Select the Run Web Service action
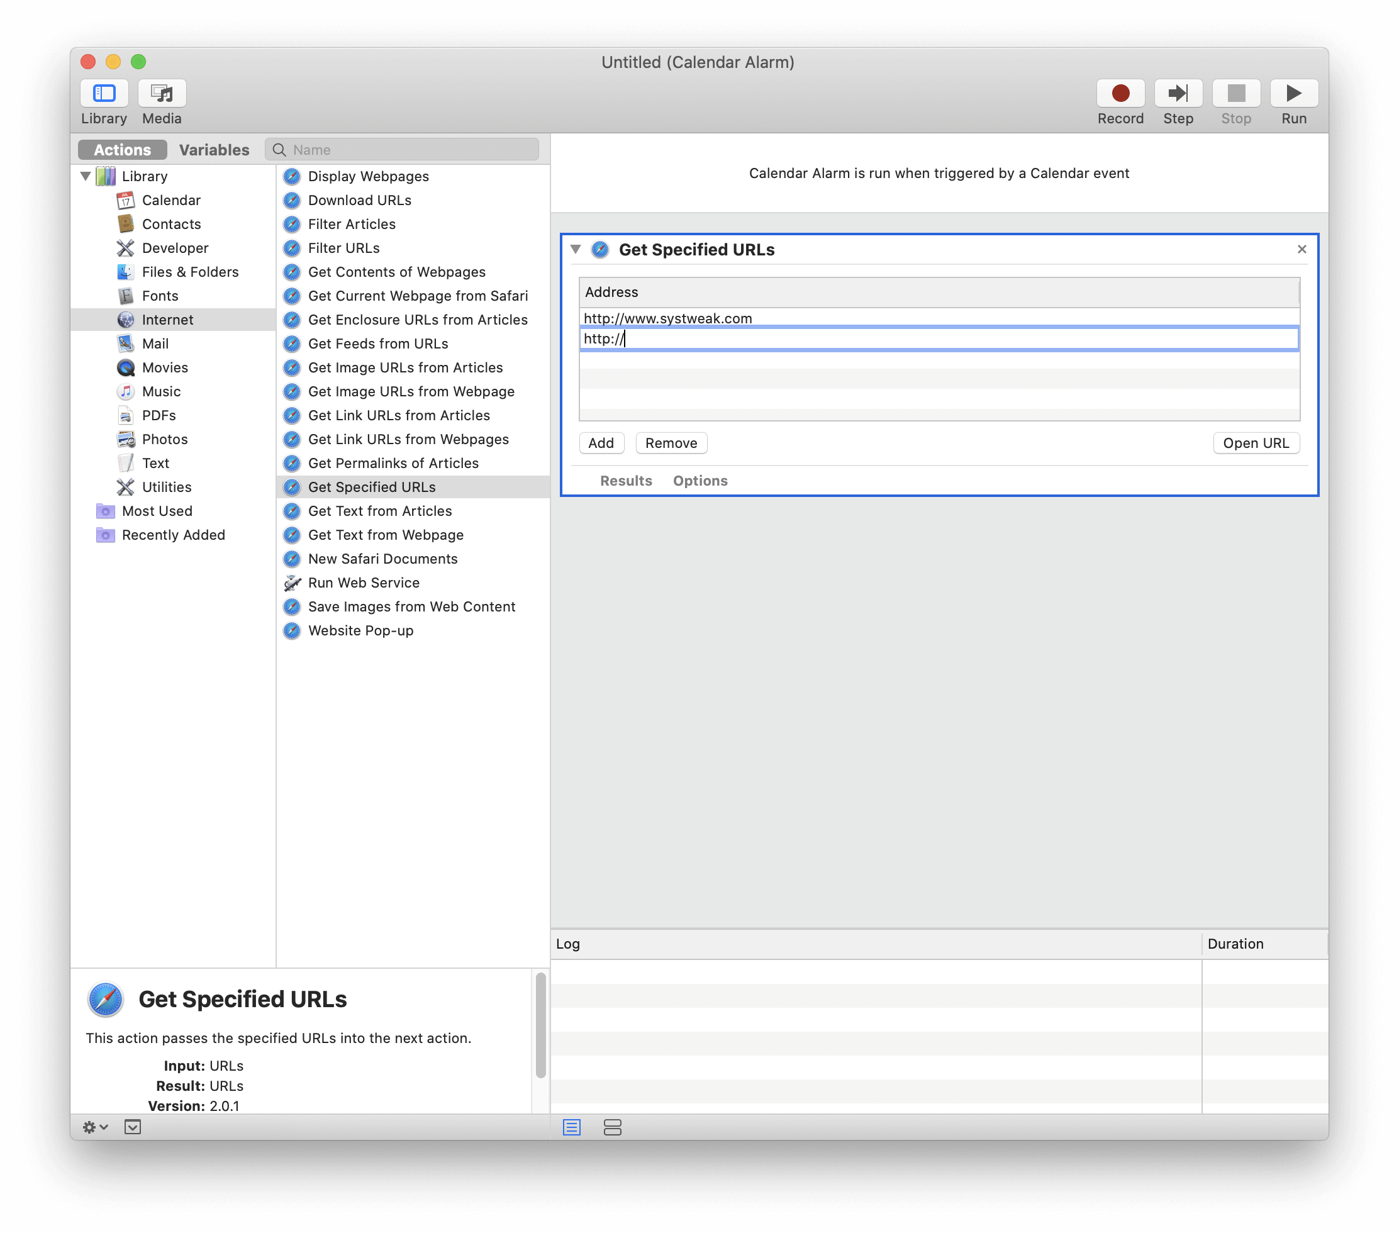 click(x=364, y=583)
